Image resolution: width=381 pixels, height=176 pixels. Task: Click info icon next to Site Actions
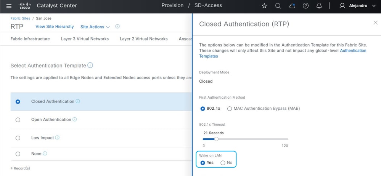tap(117, 26)
